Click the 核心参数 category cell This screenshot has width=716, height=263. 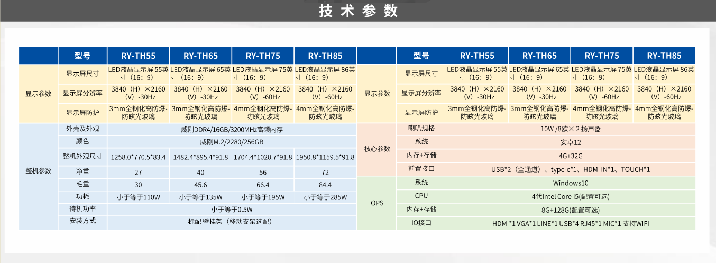(x=377, y=149)
